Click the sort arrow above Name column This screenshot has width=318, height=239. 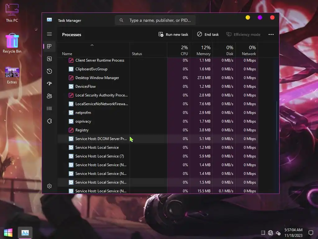click(x=92, y=45)
